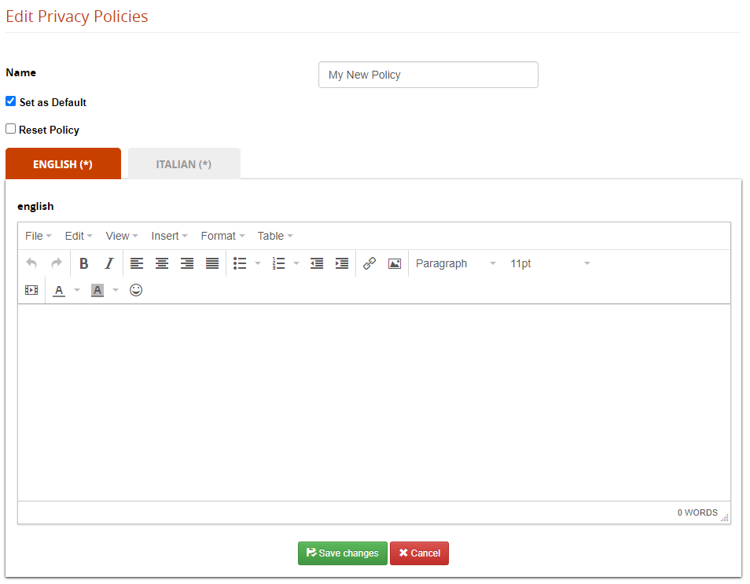
Task: Apply italic formatting to text
Action: point(109,263)
